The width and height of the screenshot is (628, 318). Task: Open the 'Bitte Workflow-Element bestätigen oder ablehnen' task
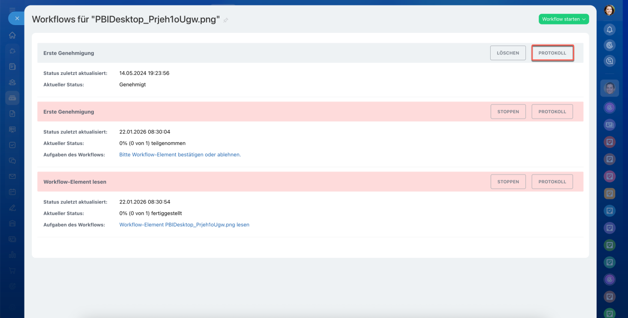(x=180, y=155)
